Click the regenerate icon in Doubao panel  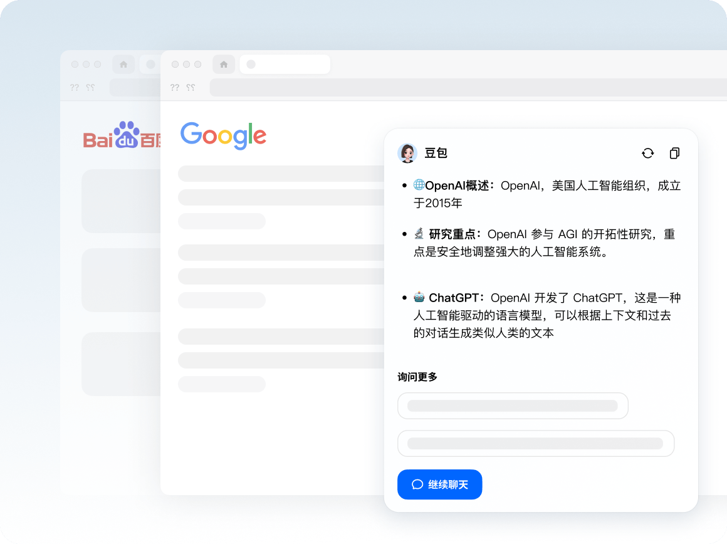pyautogui.click(x=647, y=153)
